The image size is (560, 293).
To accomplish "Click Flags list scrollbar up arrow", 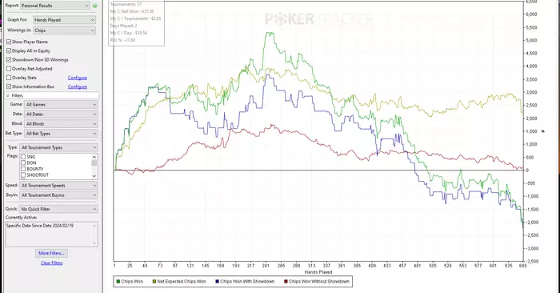I will point(94,157).
